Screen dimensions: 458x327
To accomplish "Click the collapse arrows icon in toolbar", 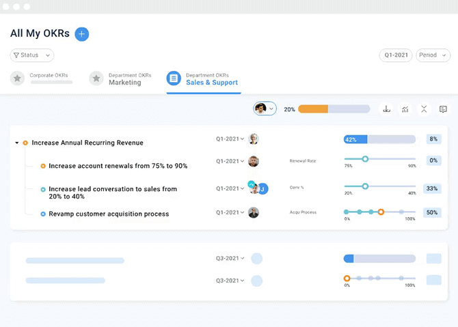I will tap(424, 109).
